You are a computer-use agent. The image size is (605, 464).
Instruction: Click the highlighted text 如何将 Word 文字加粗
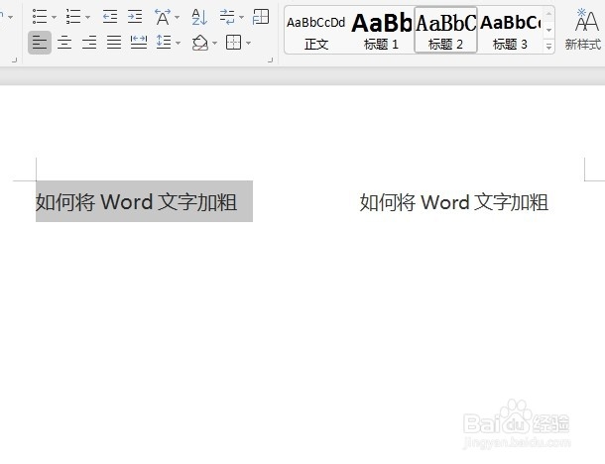tap(136, 201)
